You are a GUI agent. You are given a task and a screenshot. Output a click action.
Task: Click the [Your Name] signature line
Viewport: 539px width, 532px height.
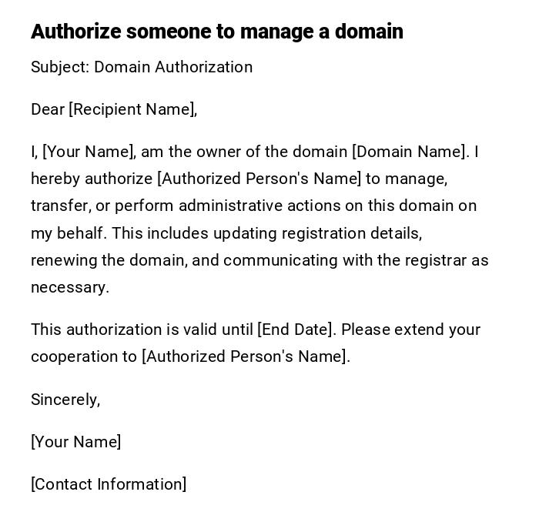(x=75, y=442)
